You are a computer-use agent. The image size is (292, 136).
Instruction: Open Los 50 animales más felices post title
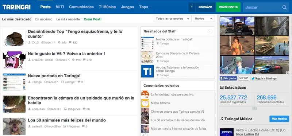[67, 120]
